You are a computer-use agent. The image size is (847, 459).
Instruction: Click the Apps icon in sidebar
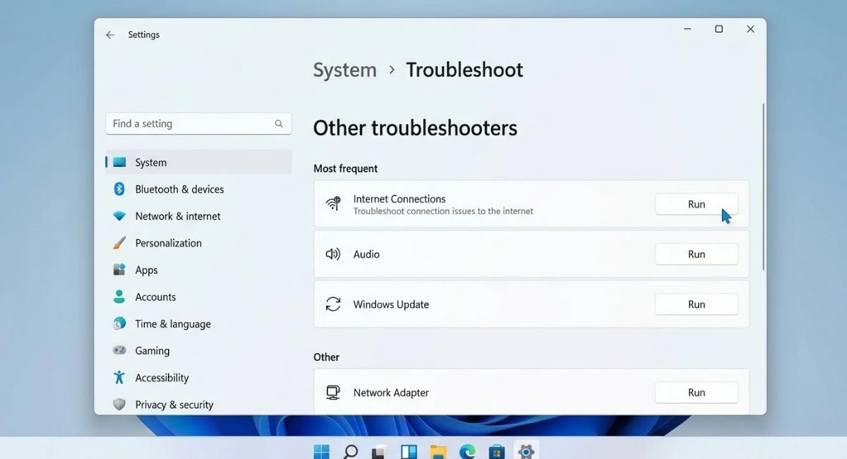click(x=119, y=270)
